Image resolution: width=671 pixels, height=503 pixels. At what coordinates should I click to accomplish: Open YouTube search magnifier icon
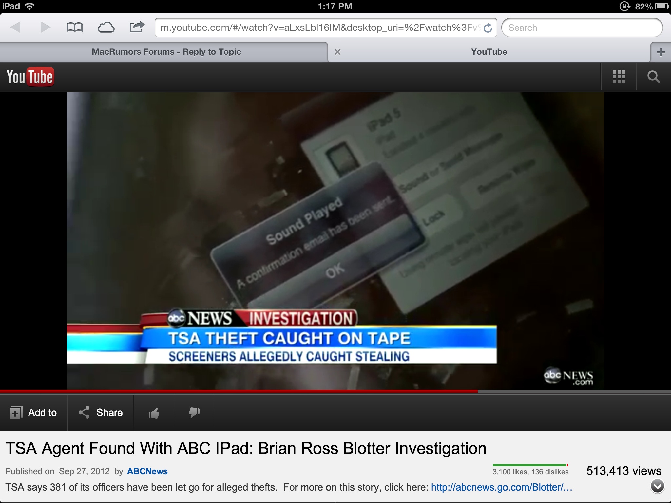tap(653, 77)
